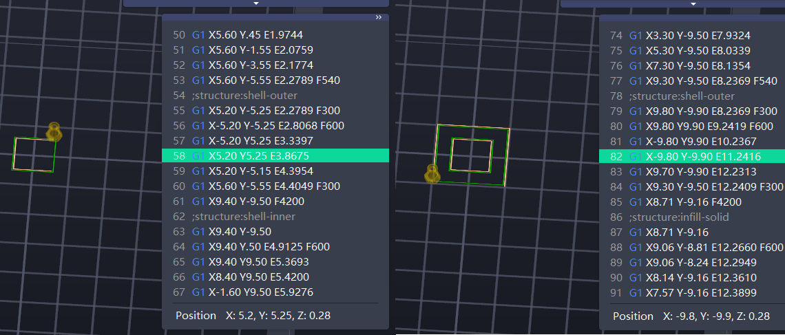The height and width of the screenshot is (335, 785).
Task: Click the small square toolpath in left preview
Action: pos(34,154)
